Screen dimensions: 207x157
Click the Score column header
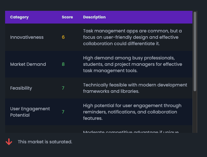tap(67, 17)
